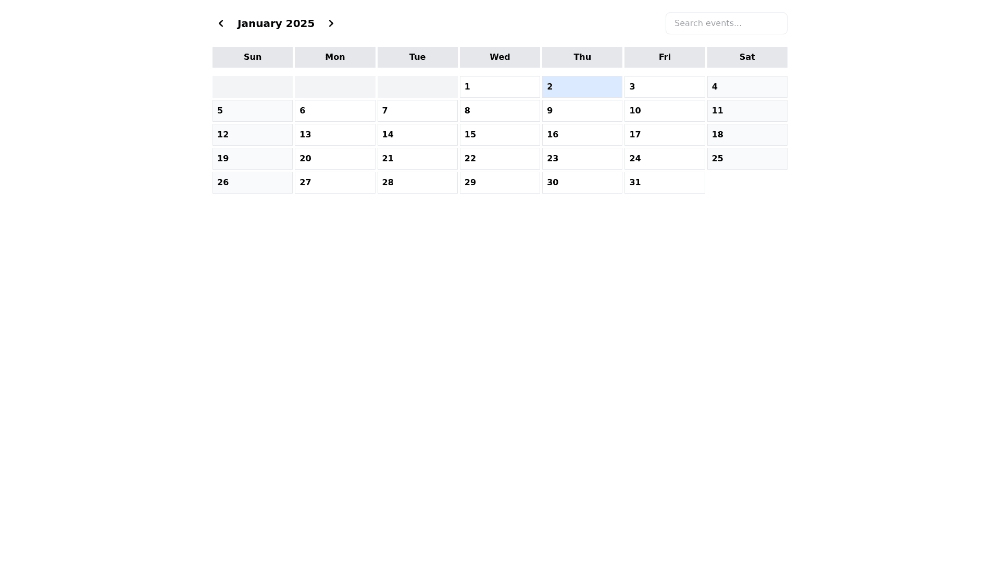Choose Friday January 24
The height and width of the screenshot is (562, 1000).
(664, 159)
